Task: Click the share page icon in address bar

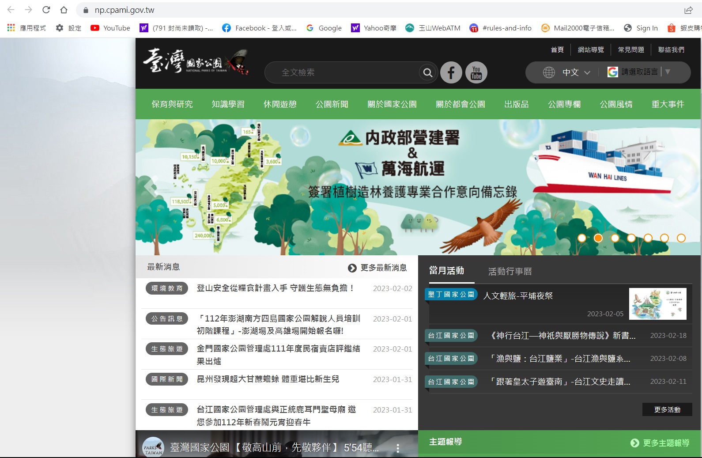Action: click(x=688, y=10)
